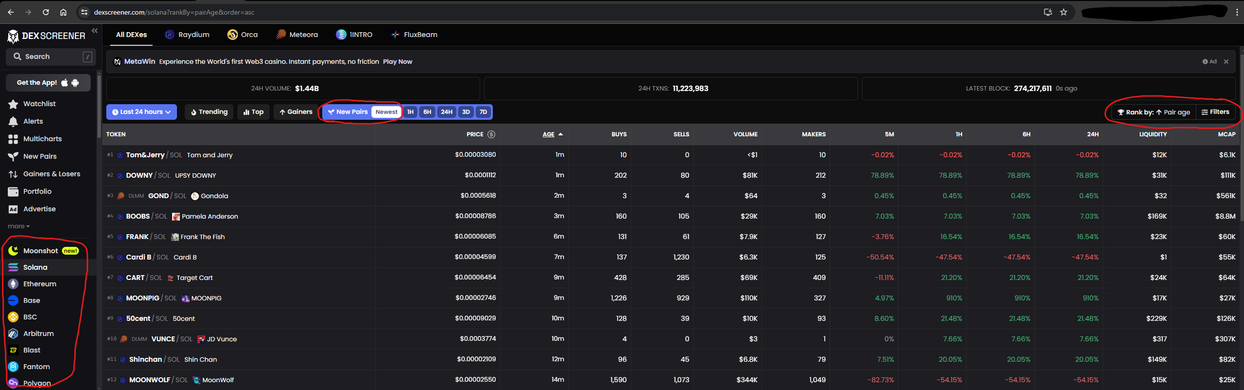Open the FRANK / SOL pair row
The height and width of the screenshot is (390, 1244).
672,237
